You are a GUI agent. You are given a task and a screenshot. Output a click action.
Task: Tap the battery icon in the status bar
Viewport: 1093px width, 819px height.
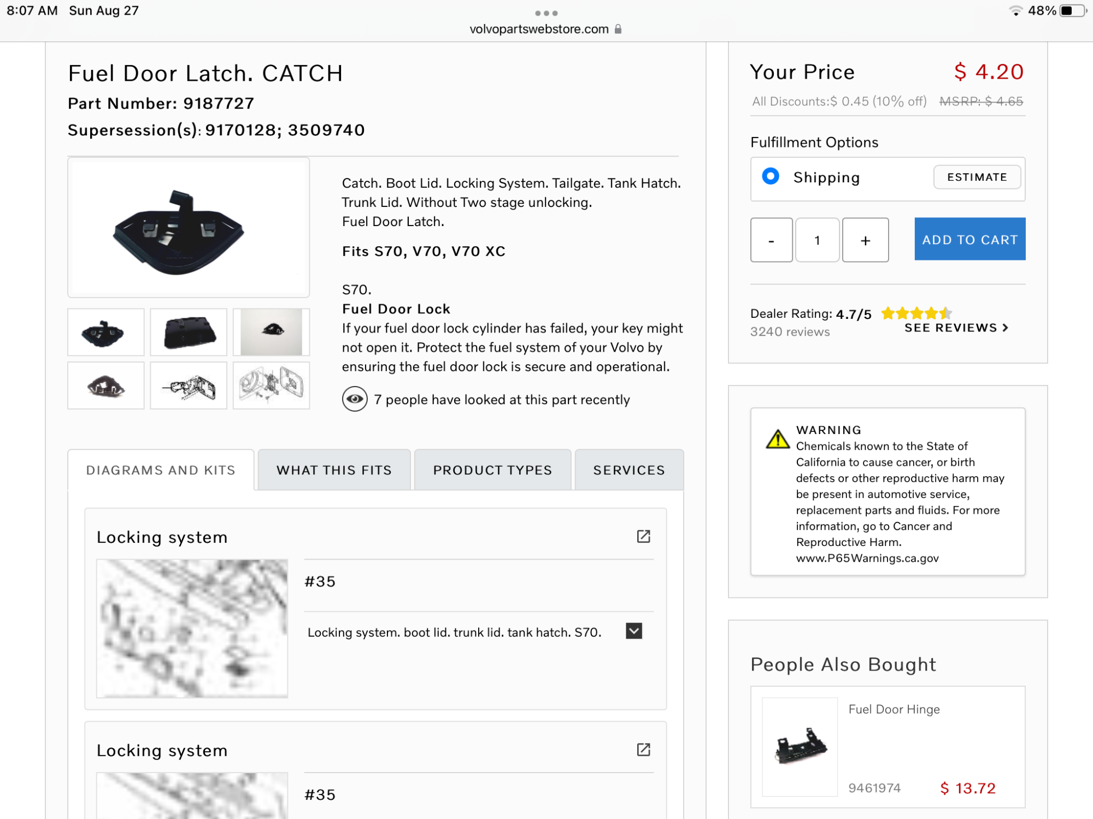pyautogui.click(x=1072, y=11)
